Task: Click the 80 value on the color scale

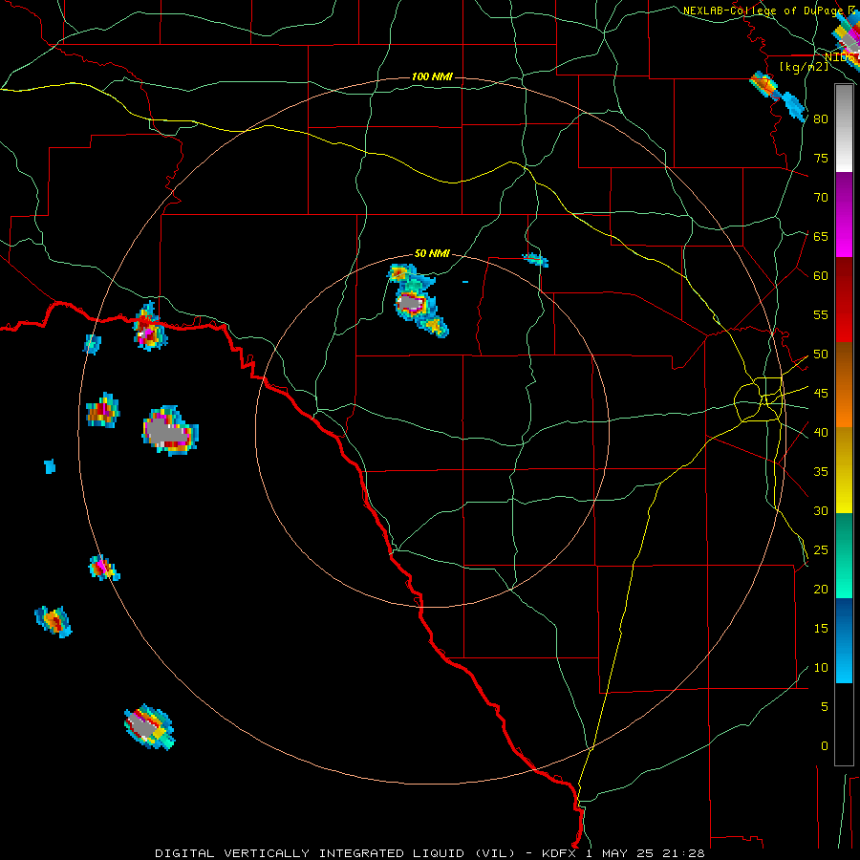Action: click(x=821, y=119)
